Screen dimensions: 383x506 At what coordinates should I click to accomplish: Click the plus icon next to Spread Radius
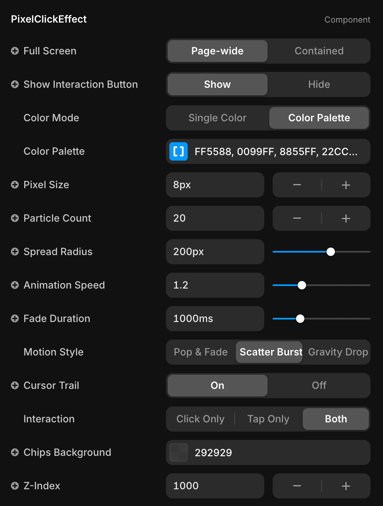coord(15,252)
